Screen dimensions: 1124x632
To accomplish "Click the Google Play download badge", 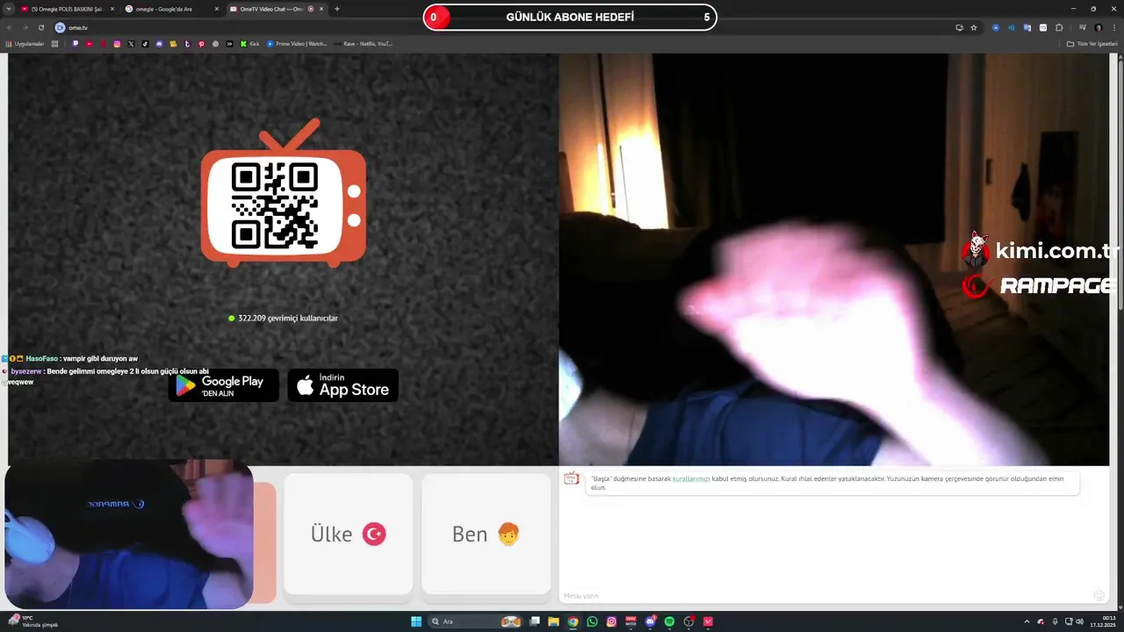I will tap(223, 385).
